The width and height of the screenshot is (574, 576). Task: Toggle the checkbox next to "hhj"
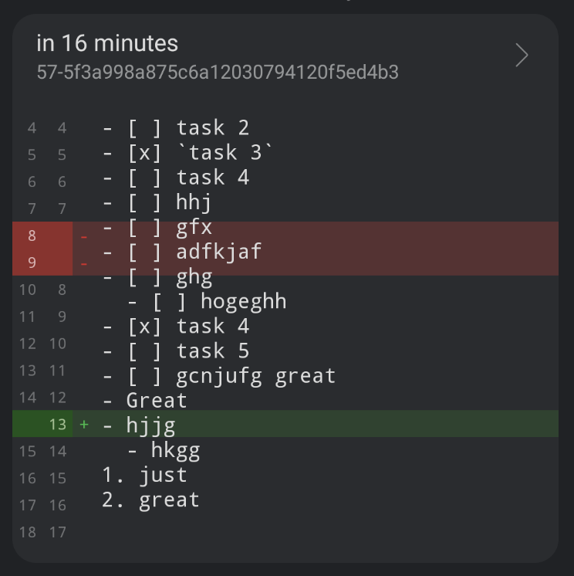144,202
